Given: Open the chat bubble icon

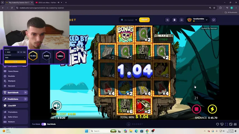Looking at the screenshot, I should tap(214, 20).
